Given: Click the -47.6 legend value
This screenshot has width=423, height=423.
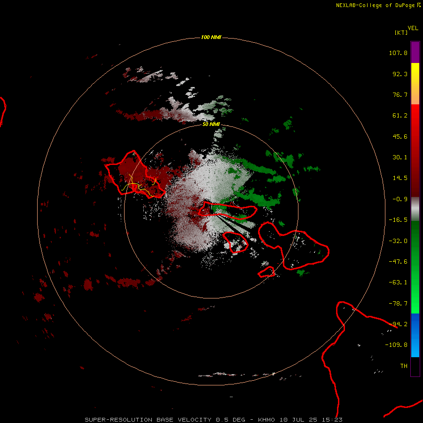Looking at the screenshot, I should pos(398,262).
